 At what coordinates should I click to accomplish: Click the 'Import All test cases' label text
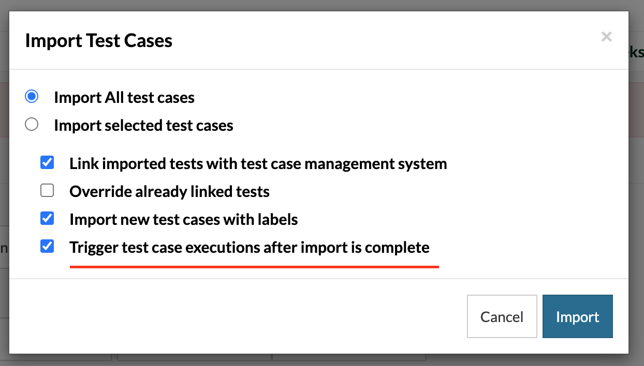124,97
